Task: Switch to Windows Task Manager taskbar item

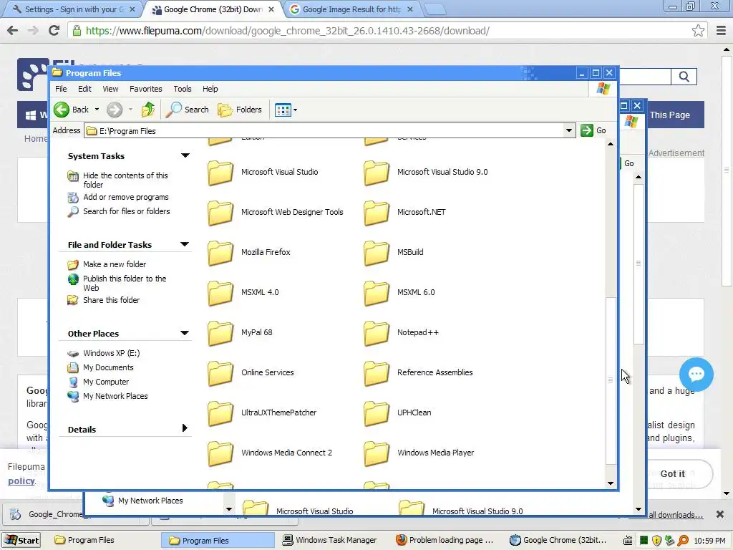Action: pos(331,540)
